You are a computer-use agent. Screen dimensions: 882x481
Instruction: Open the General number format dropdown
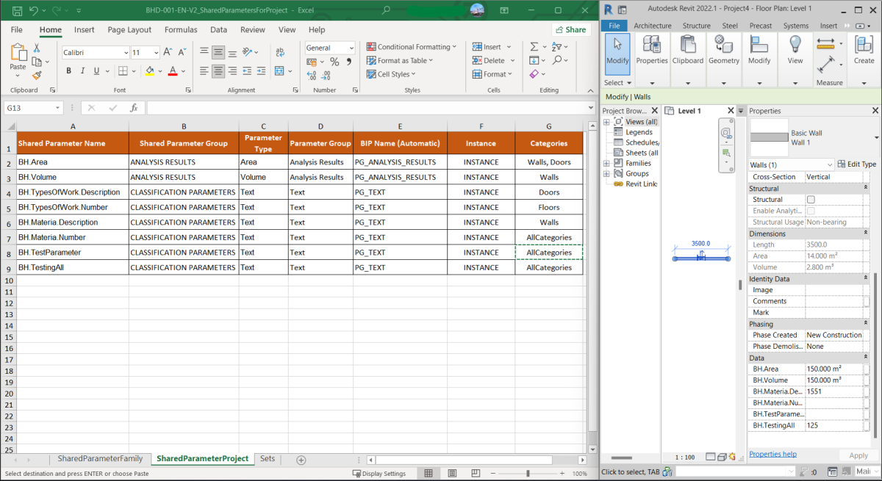point(351,48)
